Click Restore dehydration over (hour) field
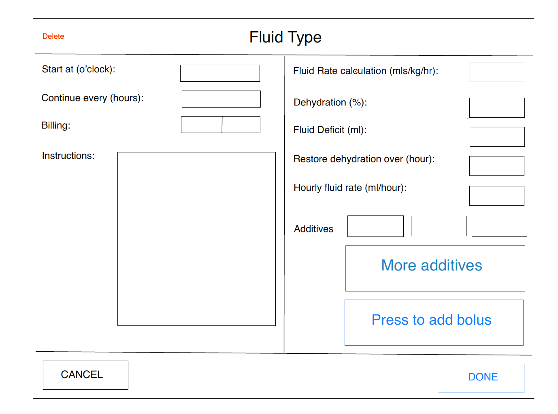This screenshot has width=558, height=414. (x=497, y=166)
